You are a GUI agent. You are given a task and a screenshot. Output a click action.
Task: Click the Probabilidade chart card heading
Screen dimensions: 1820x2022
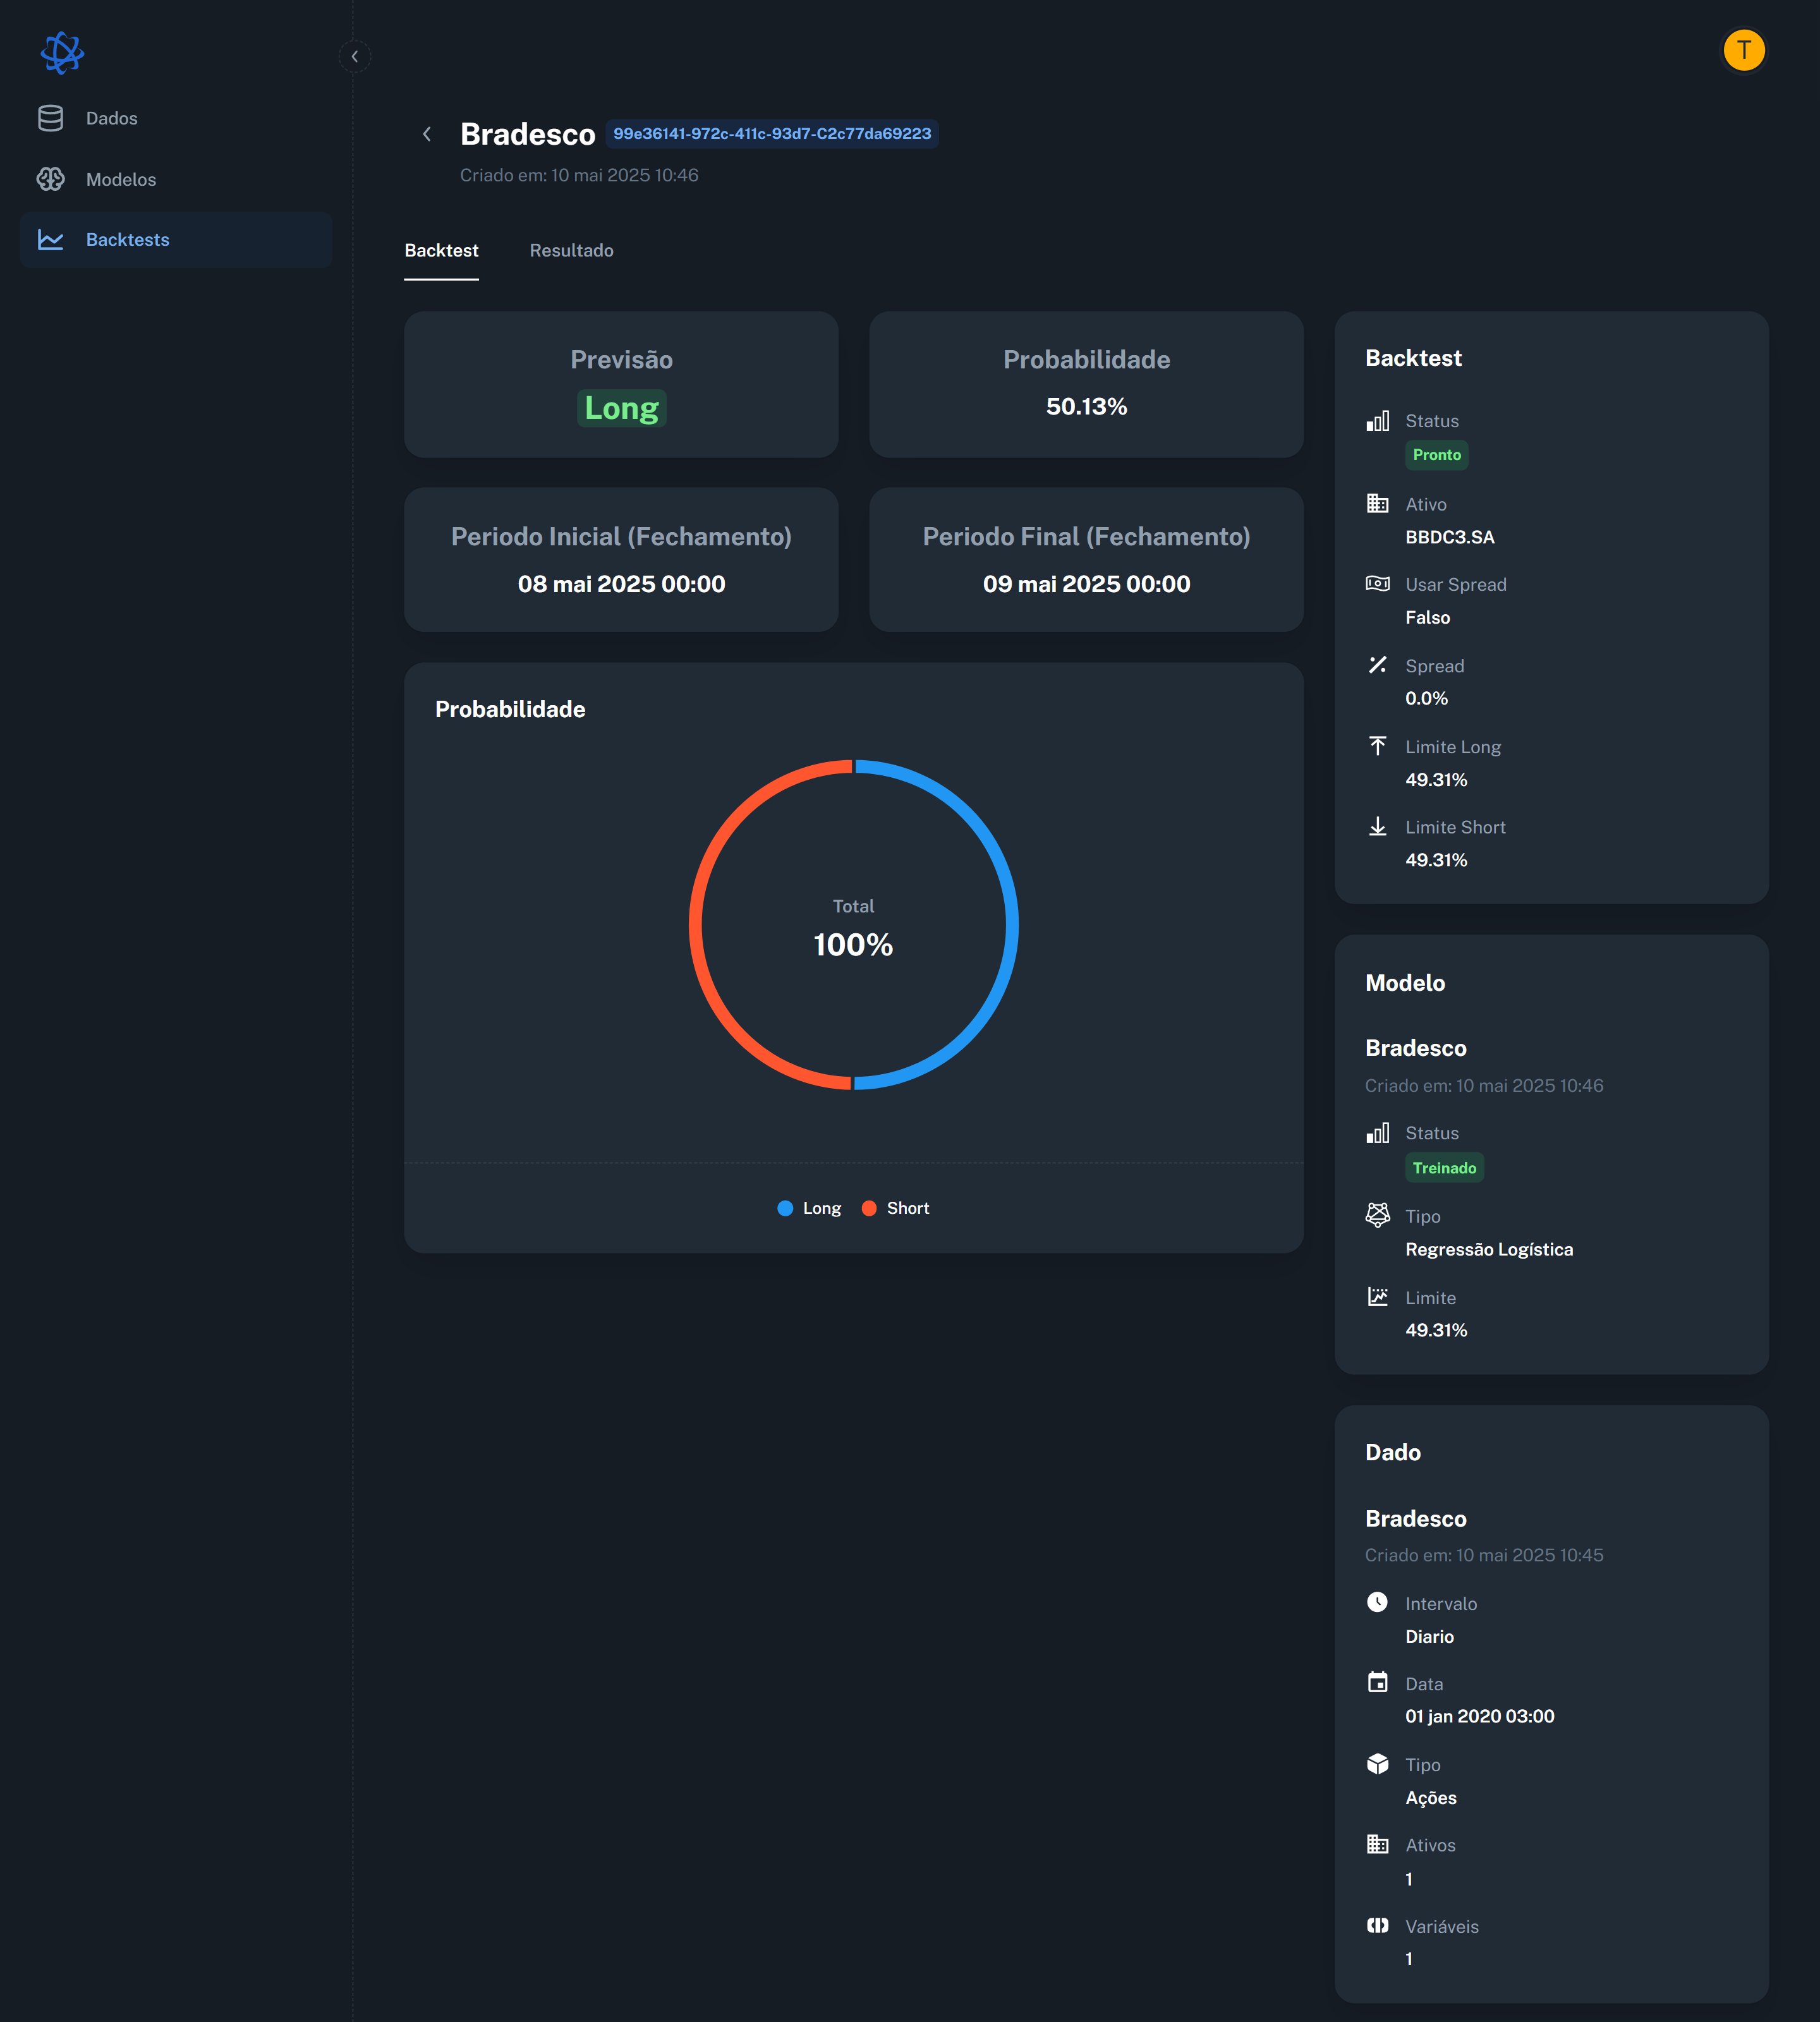[x=510, y=709]
